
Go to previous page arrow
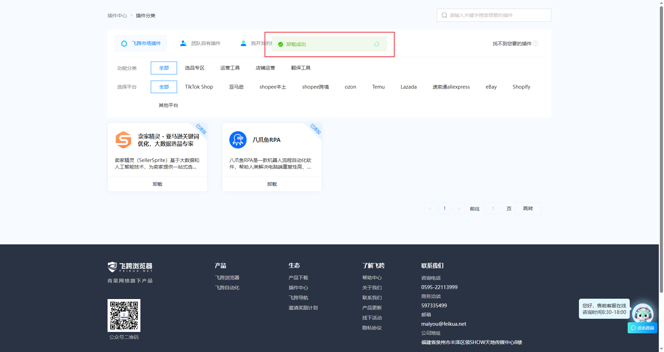(x=430, y=208)
